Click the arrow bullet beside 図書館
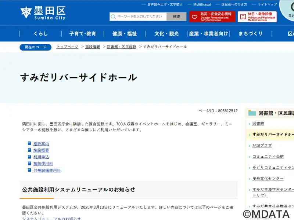294x220 pixels. [250, 124]
